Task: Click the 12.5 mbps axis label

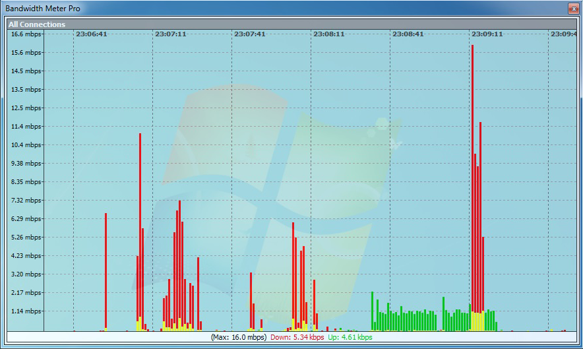Action: coord(26,108)
